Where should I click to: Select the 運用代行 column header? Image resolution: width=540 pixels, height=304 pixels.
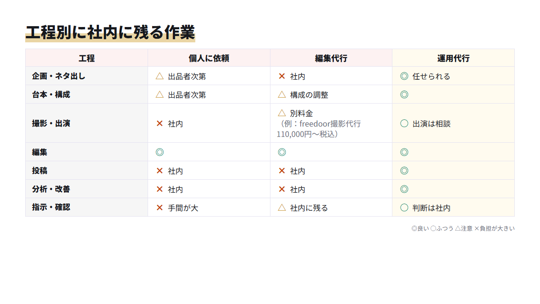coord(453,58)
